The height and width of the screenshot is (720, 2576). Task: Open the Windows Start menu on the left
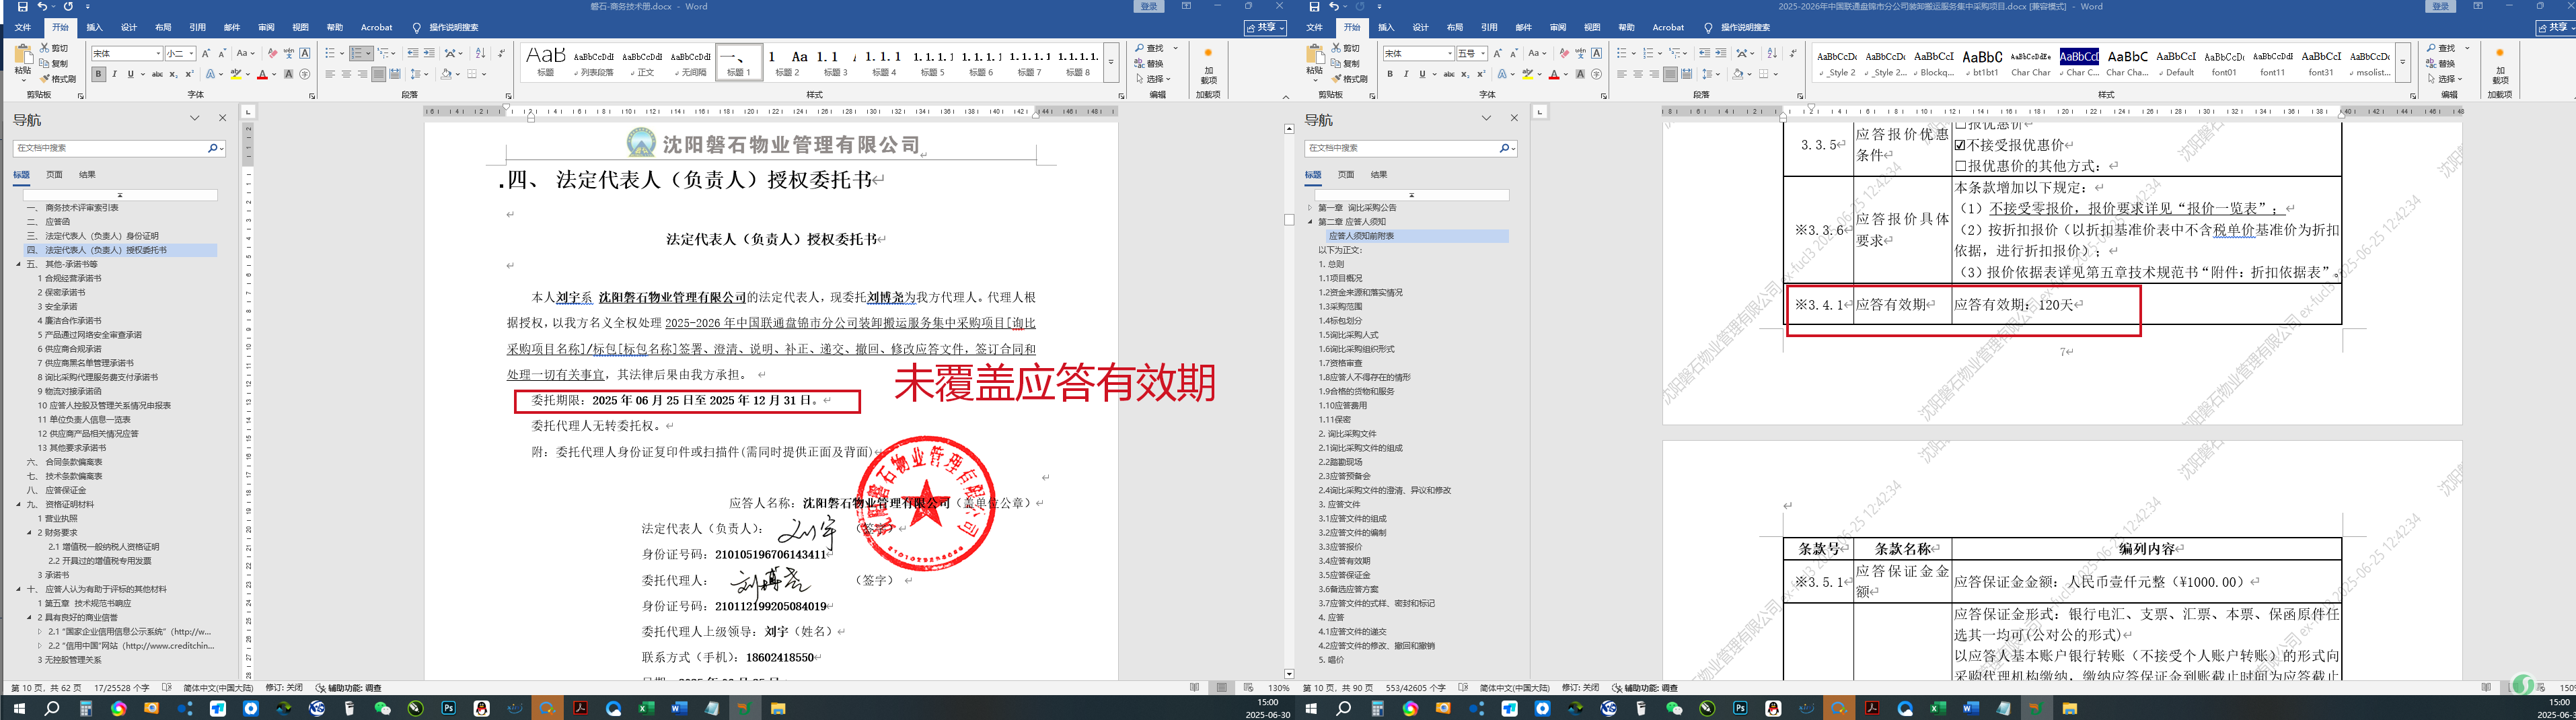pos(19,708)
